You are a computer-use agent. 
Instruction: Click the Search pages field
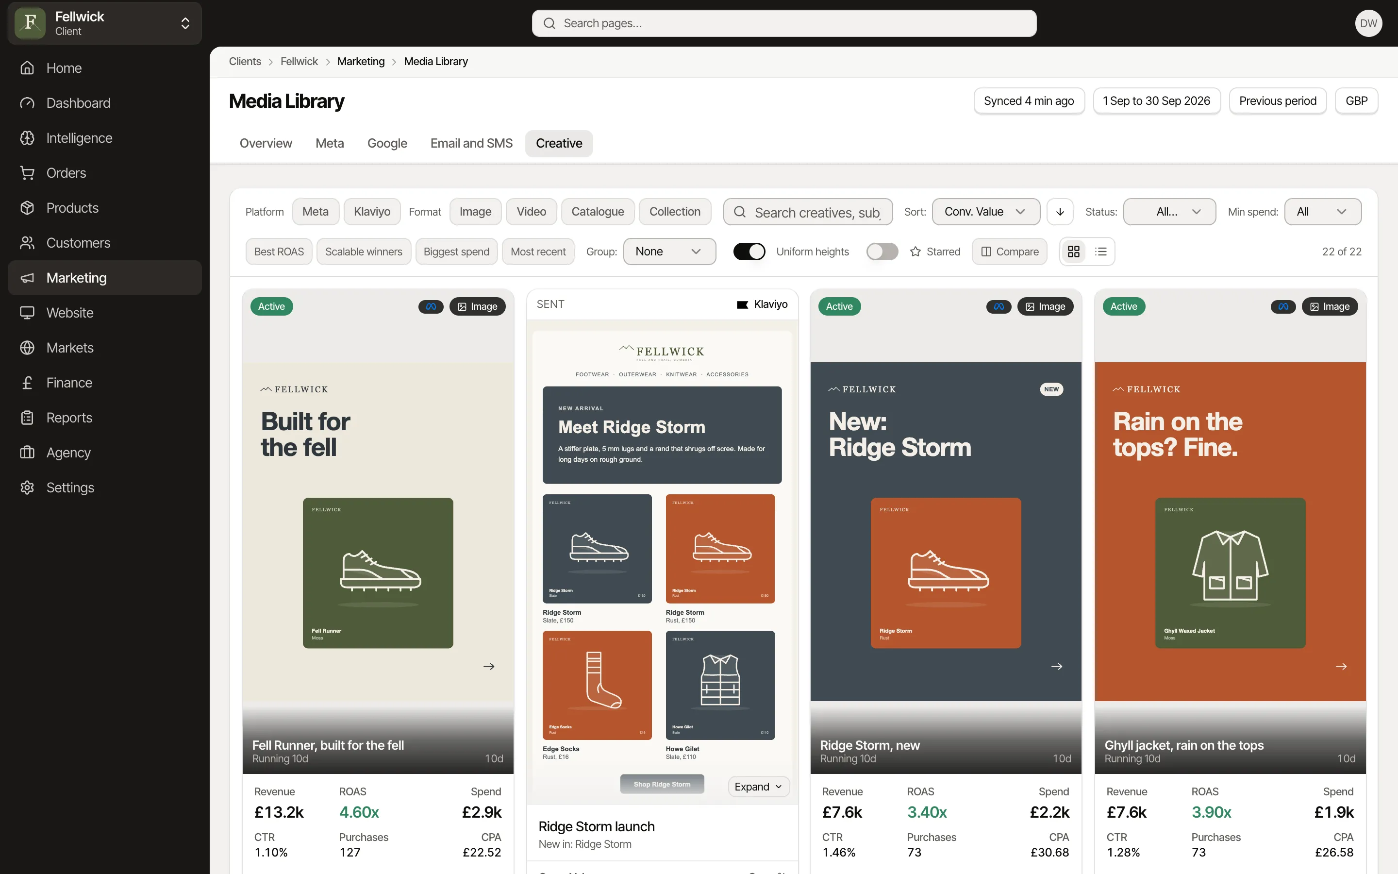click(x=784, y=23)
